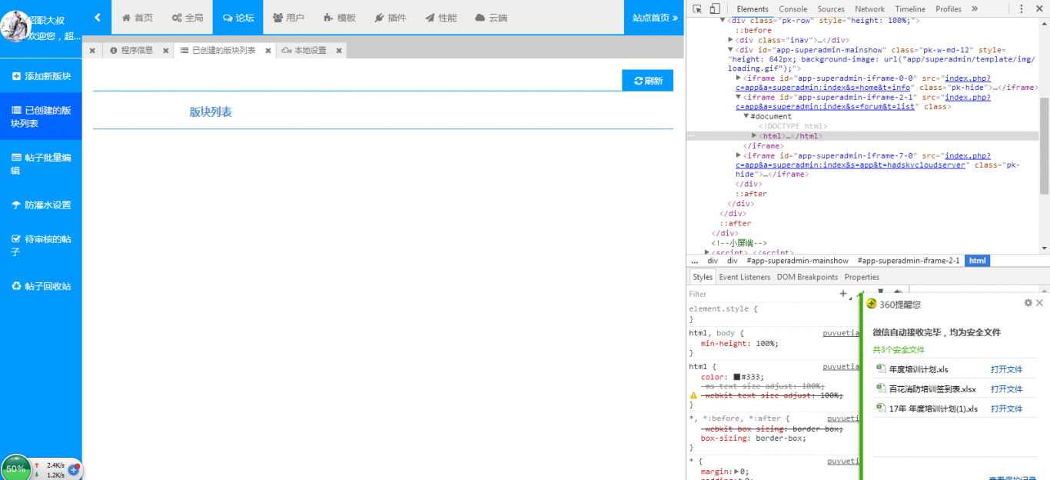Close all tabs with the leftmost X

pyautogui.click(x=92, y=51)
